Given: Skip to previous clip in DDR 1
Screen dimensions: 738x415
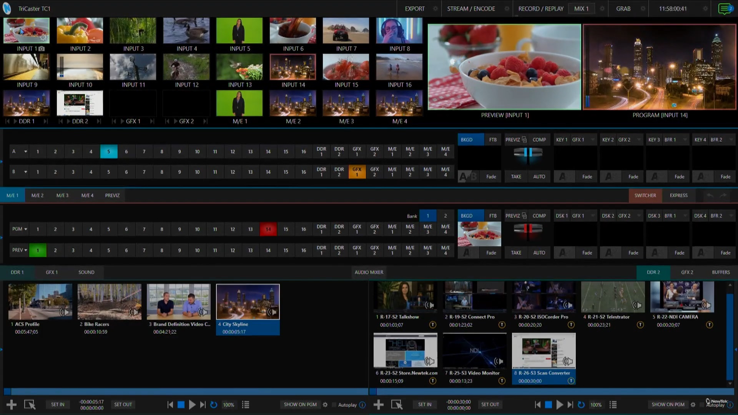Looking at the screenshot, I should (170, 405).
